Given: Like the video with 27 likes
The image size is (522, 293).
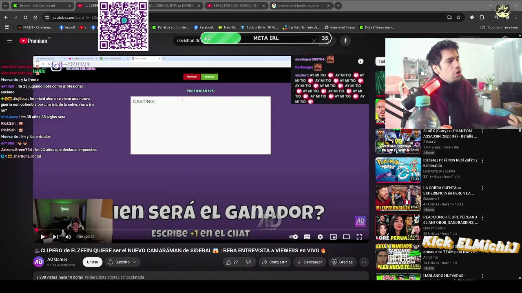Looking at the screenshot, I should [232, 262].
